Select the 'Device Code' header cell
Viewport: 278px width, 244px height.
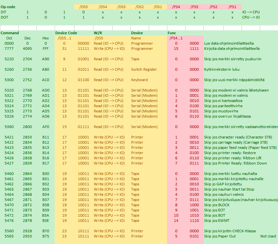pos(66,33)
